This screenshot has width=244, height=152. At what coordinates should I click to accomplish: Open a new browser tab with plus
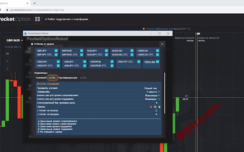35,3
